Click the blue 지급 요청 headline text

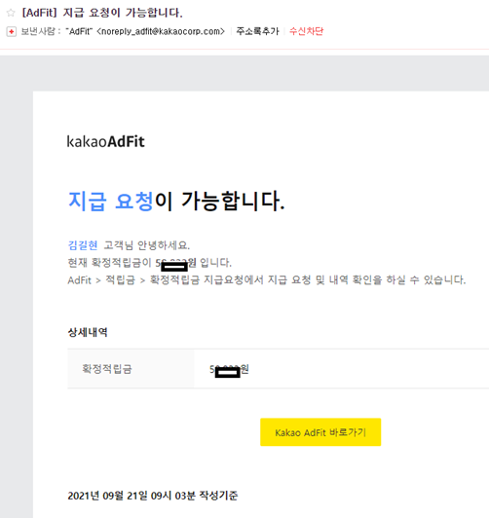coord(111,201)
